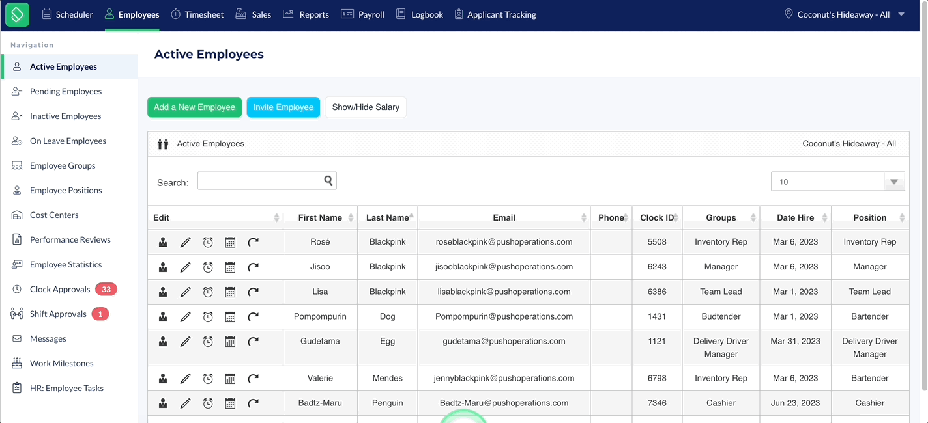Click the redo arrow icon for Lisa
The image size is (928, 423).
[253, 292]
